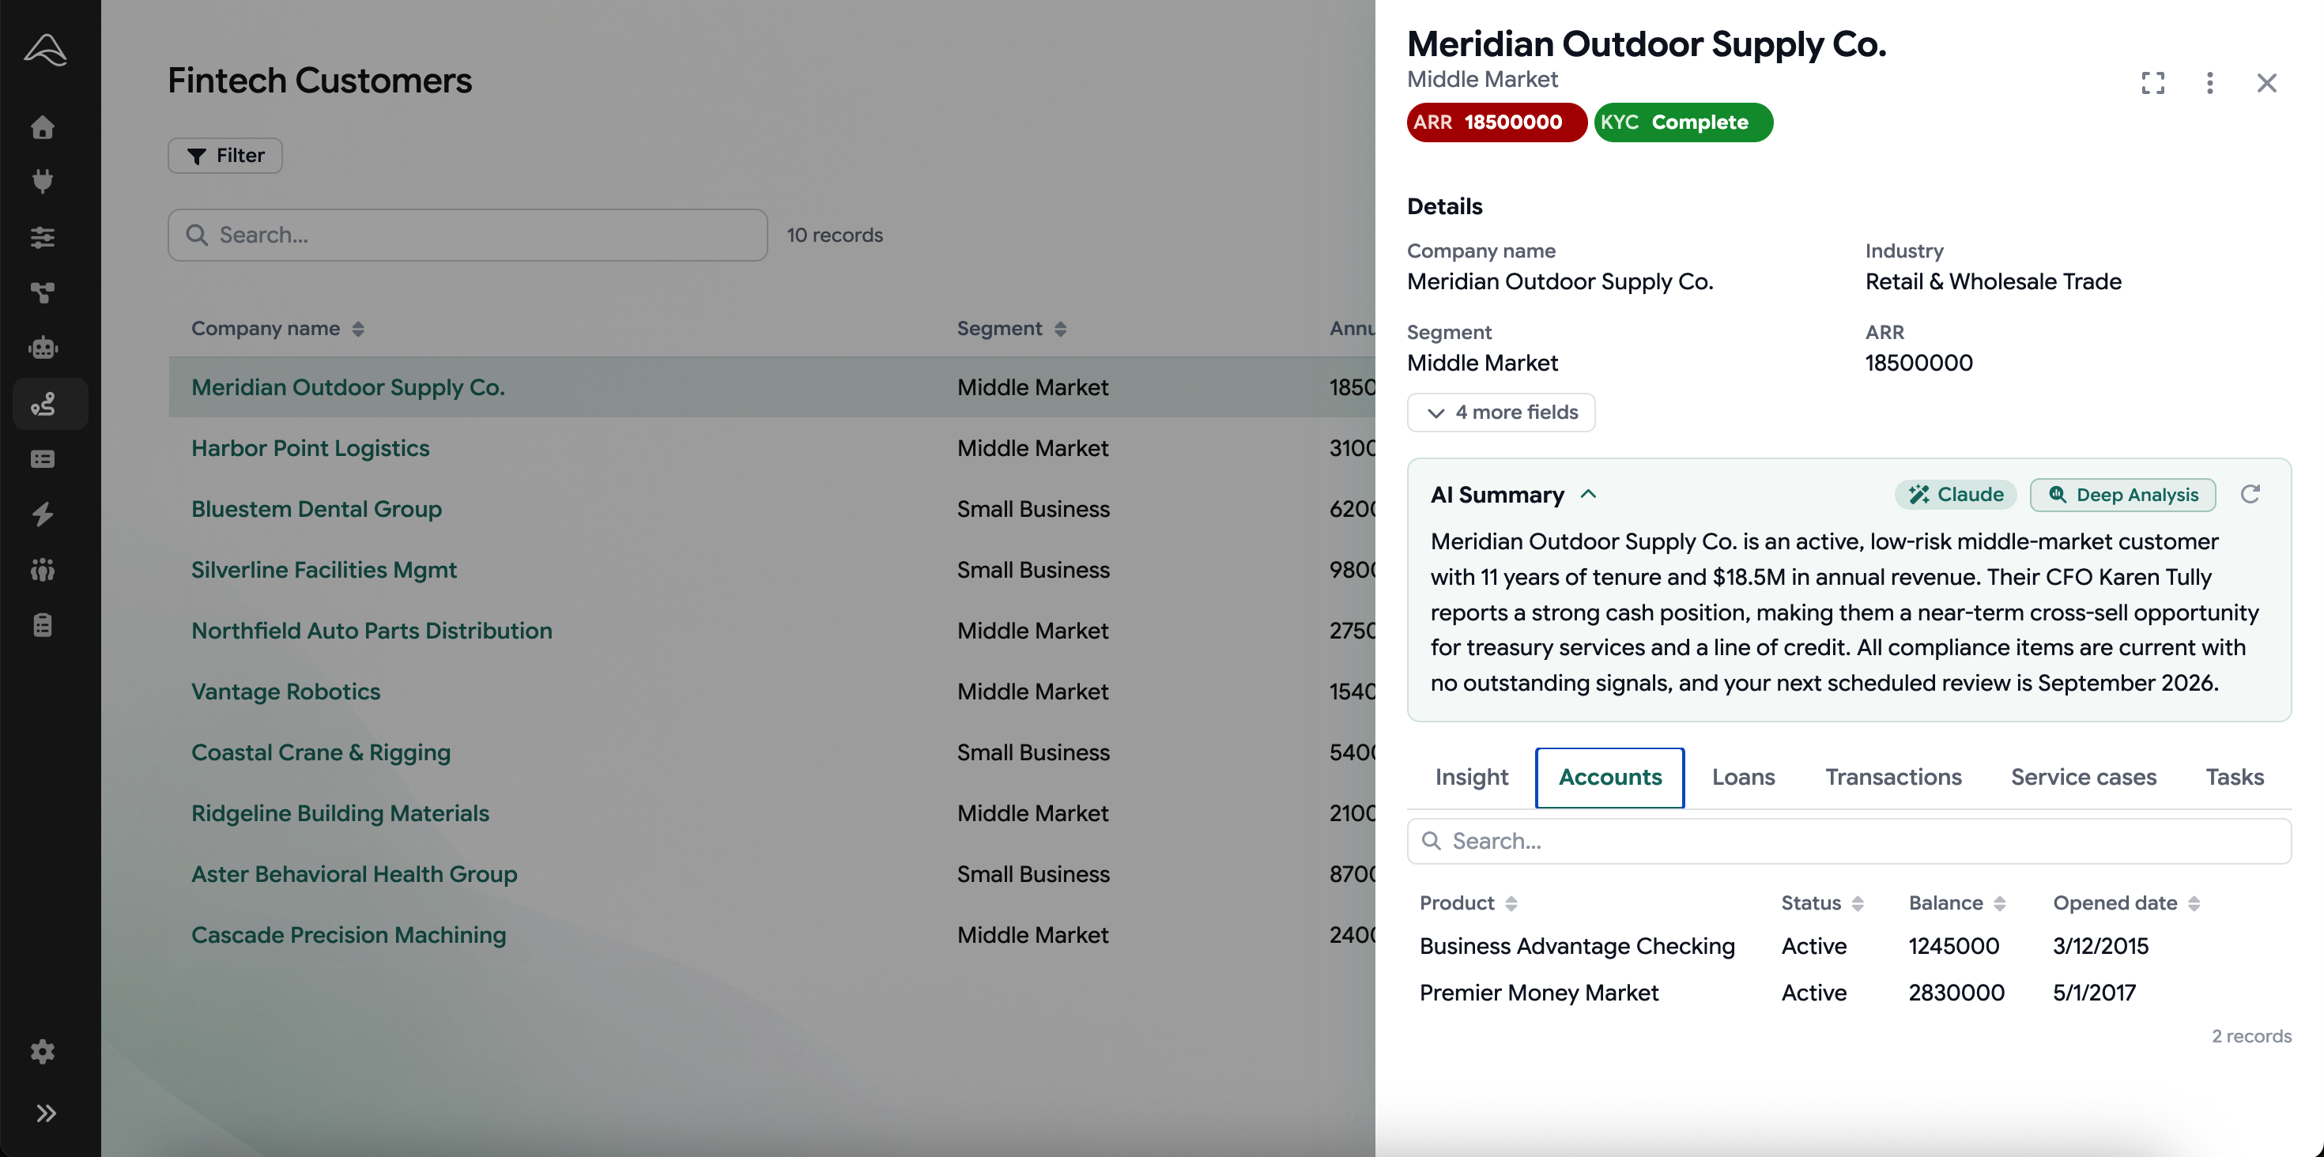Open Ridgeline Building Materials record
2324x1157 pixels.
point(339,813)
